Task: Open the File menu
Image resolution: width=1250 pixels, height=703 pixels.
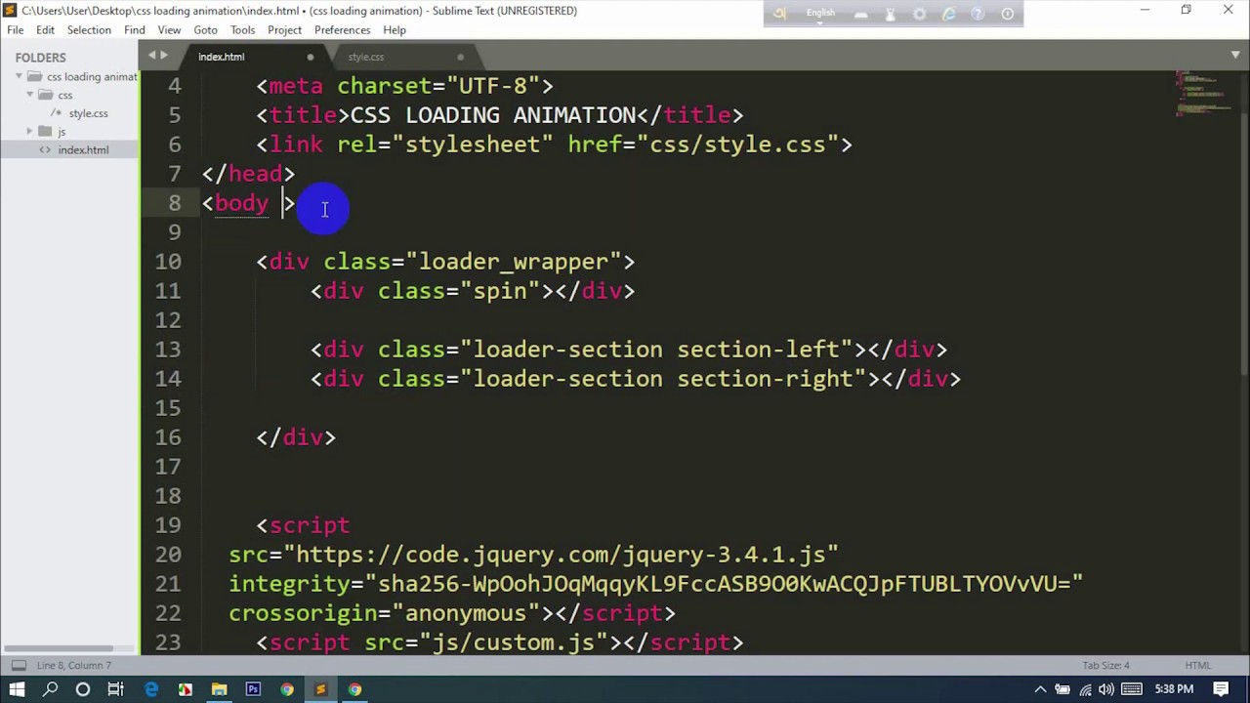Action: 16,30
